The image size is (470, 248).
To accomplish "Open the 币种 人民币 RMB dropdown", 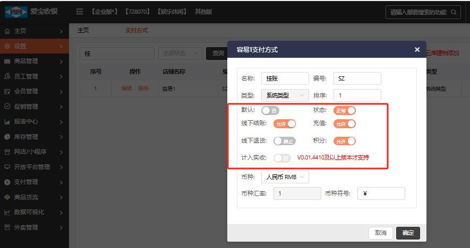I will tap(285, 177).
